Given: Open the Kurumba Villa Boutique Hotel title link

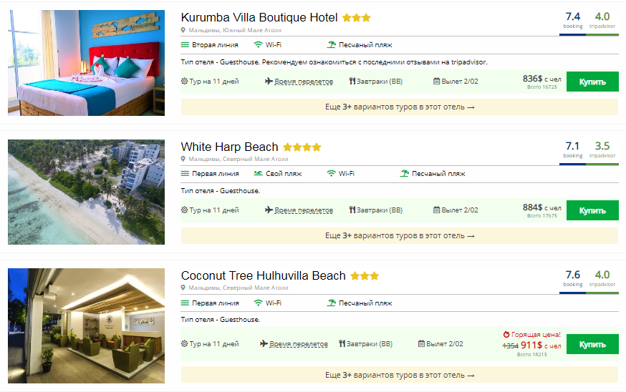Looking at the screenshot, I should [259, 17].
